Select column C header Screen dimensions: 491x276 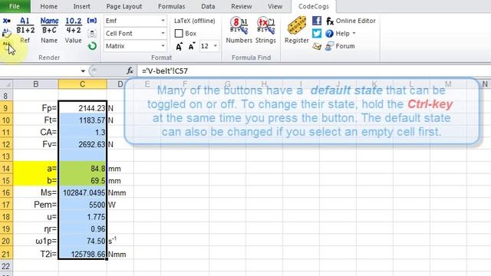(x=82, y=84)
